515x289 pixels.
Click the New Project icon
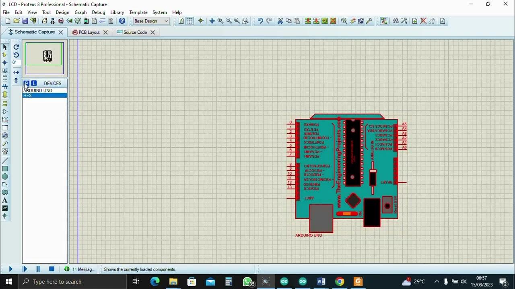pyautogui.click(x=8, y=21)
